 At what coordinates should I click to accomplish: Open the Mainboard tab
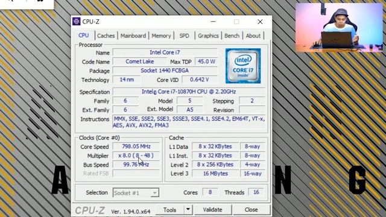133,36
